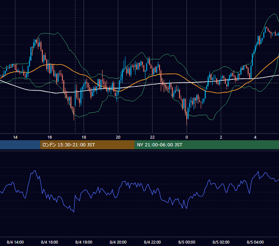Screen dimensions: 279x246
Task: Click the 8/5 00:00 date label
Action: click(x=187, y=242)
